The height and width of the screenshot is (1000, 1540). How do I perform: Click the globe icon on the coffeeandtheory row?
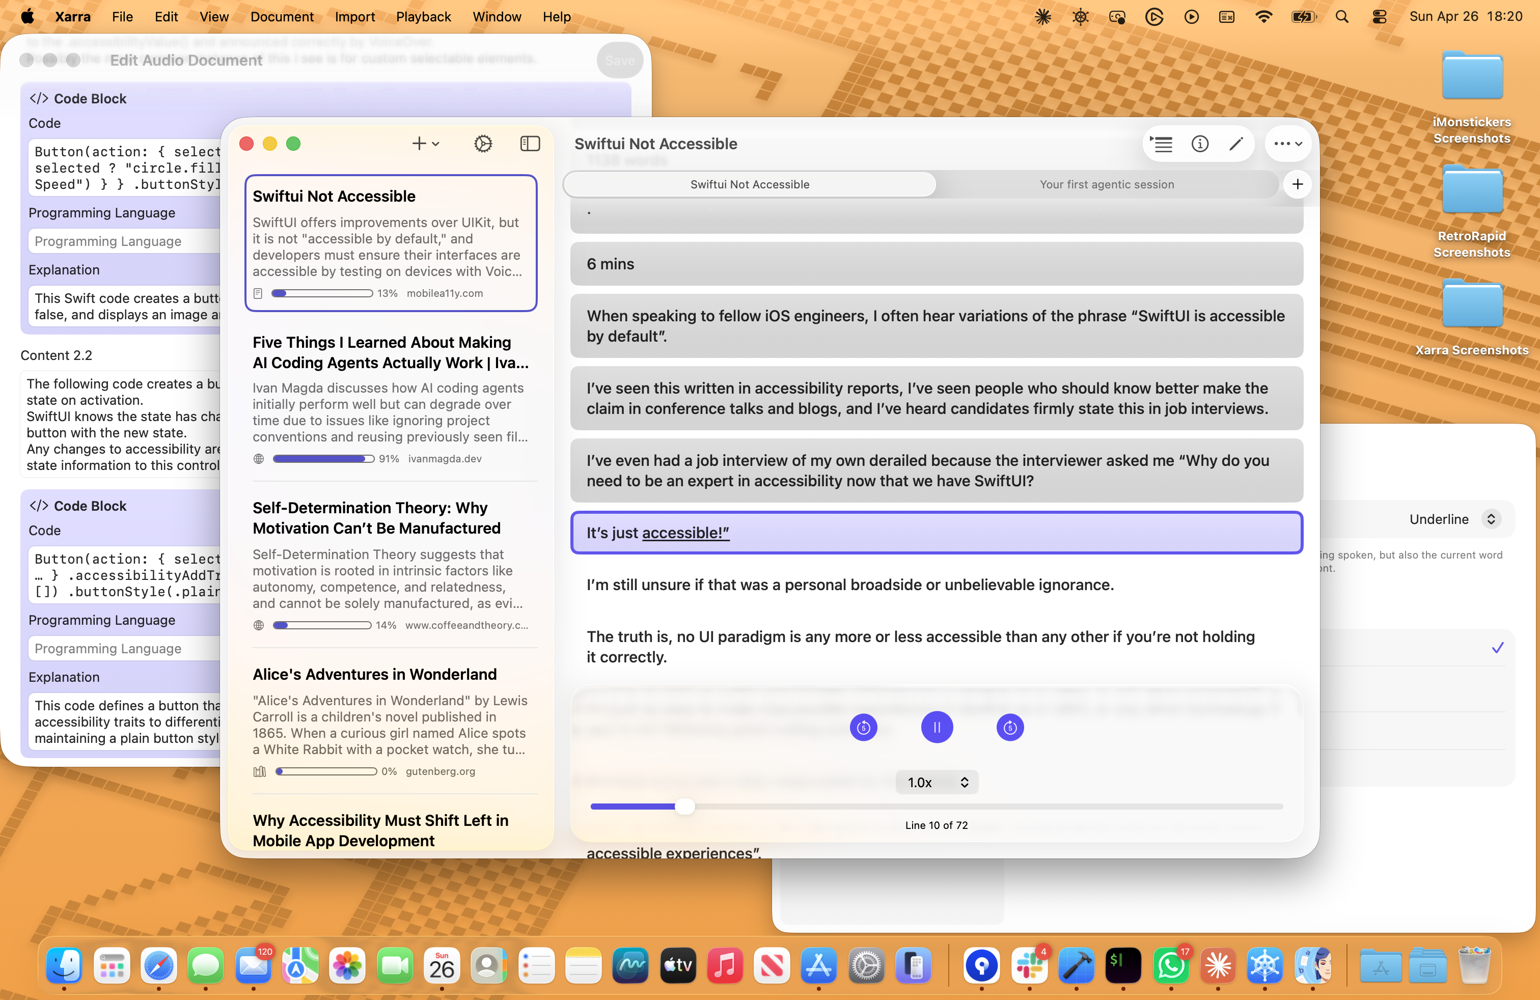(259, 625)
